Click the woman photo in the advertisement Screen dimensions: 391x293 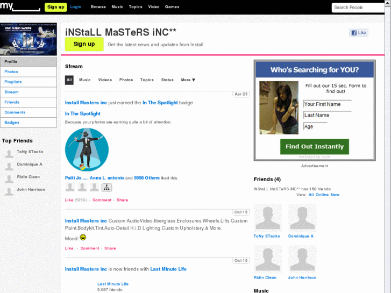click(x=279, y=108)
